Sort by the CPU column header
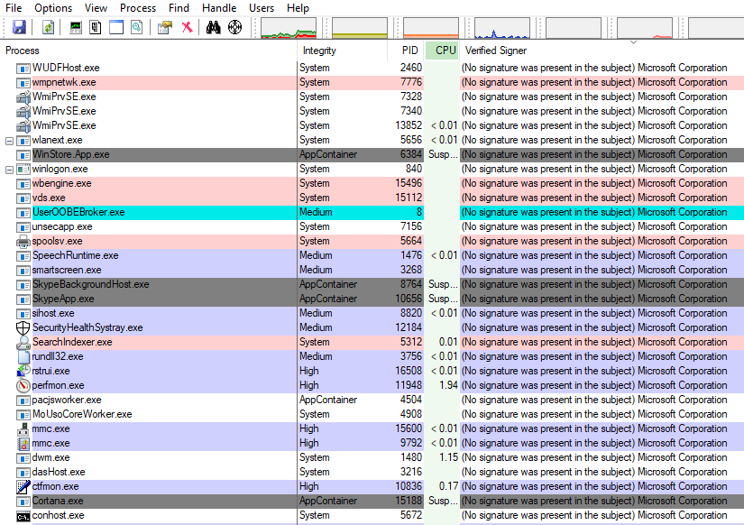 (x=442, y=51)
